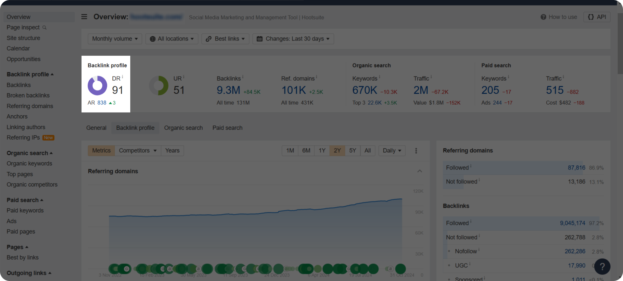Open Changes: Last 30 days dropdown
Image resolution: width=623 pixels, height=281 pixels.
293,39
